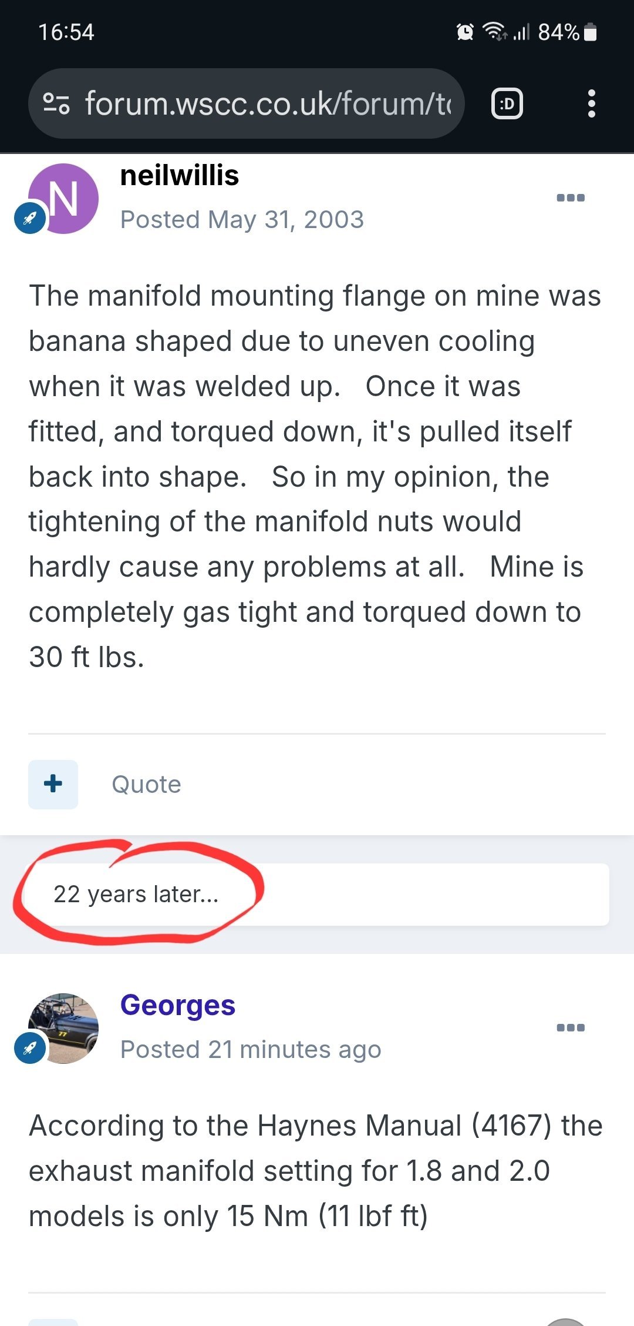Open the Georges username profile link
Image resolution: width=634 pixels, height=1326 pixels.
(x=178, y=1005)
